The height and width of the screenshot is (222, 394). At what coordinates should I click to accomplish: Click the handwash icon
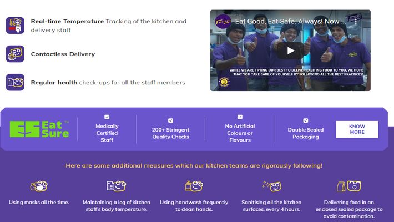click(x=194, y=186)
